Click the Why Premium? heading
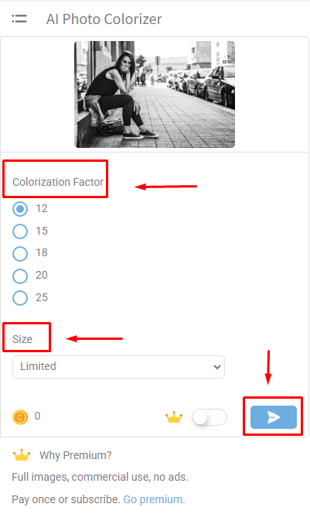Viewport: 310px width, 521px height. (x=76, y=455)
